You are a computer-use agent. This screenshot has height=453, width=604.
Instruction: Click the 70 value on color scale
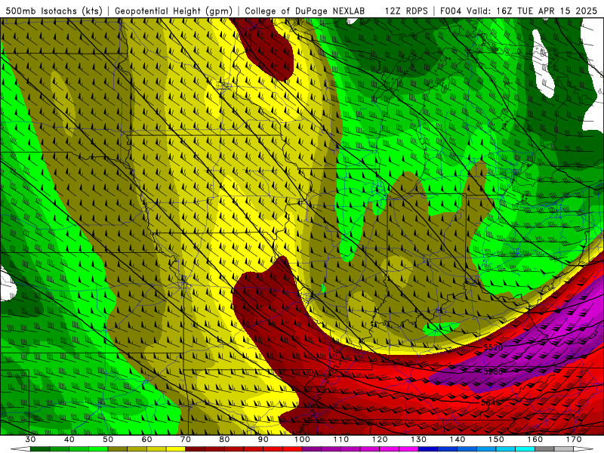[x=186, y=439]
